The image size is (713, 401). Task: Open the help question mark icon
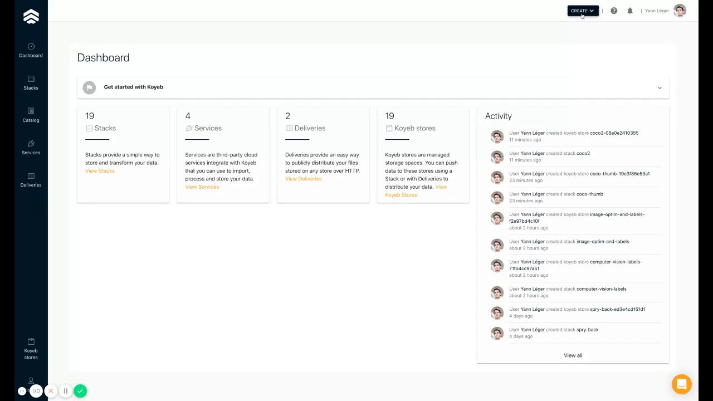click(614, 11)
